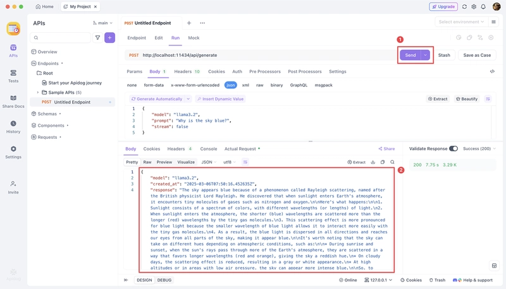The height and width of the screenshot is (289, 506).
Task: Open the Home tab
Action: [44, 6]
